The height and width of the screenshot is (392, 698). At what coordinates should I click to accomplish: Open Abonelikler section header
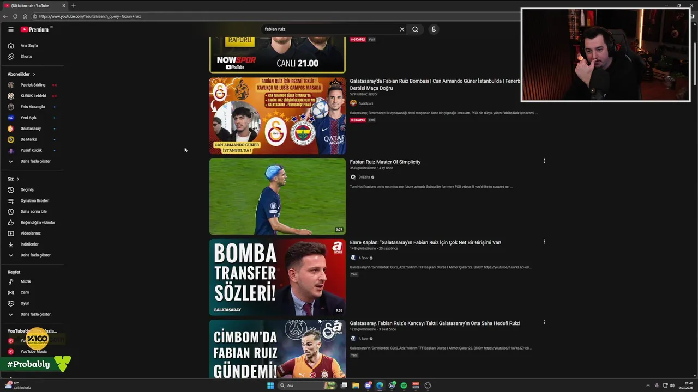(x=21, y=74)
